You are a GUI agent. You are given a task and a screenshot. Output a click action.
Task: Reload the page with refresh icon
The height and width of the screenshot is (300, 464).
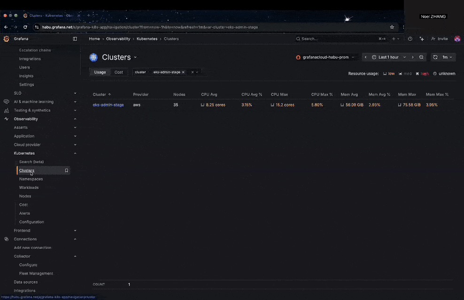click(25, 27)
